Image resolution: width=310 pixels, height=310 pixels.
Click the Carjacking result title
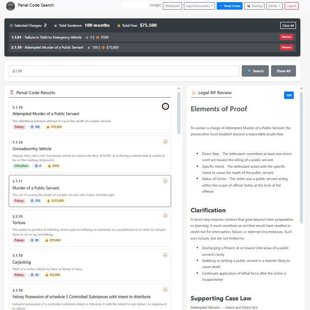pos(21,262)
